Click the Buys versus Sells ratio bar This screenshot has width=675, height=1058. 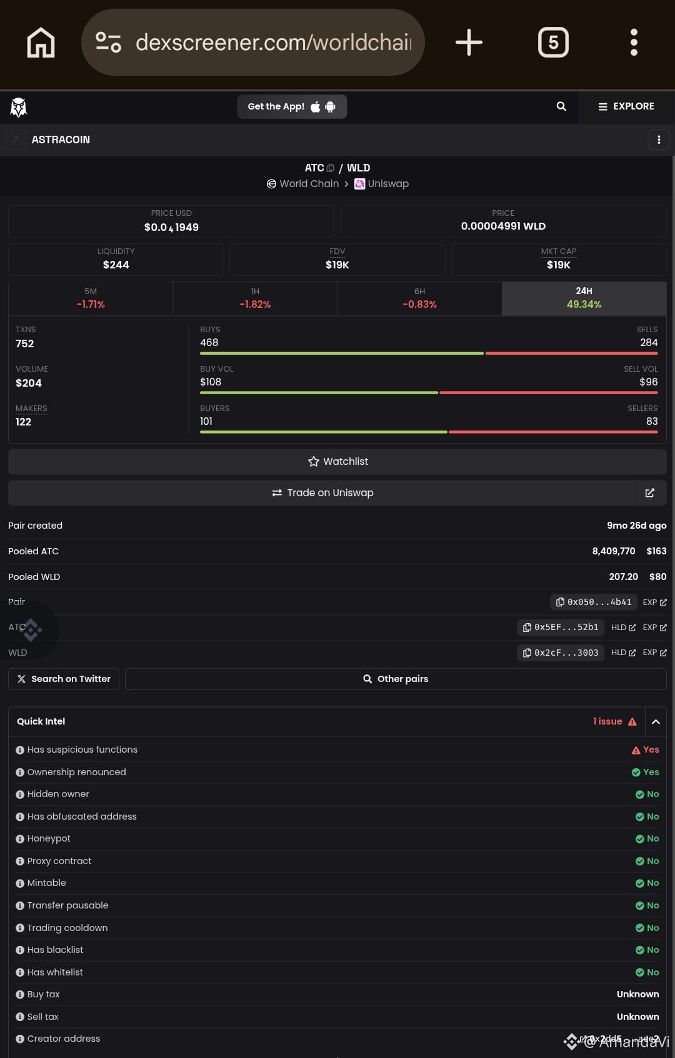coord(429,354)
